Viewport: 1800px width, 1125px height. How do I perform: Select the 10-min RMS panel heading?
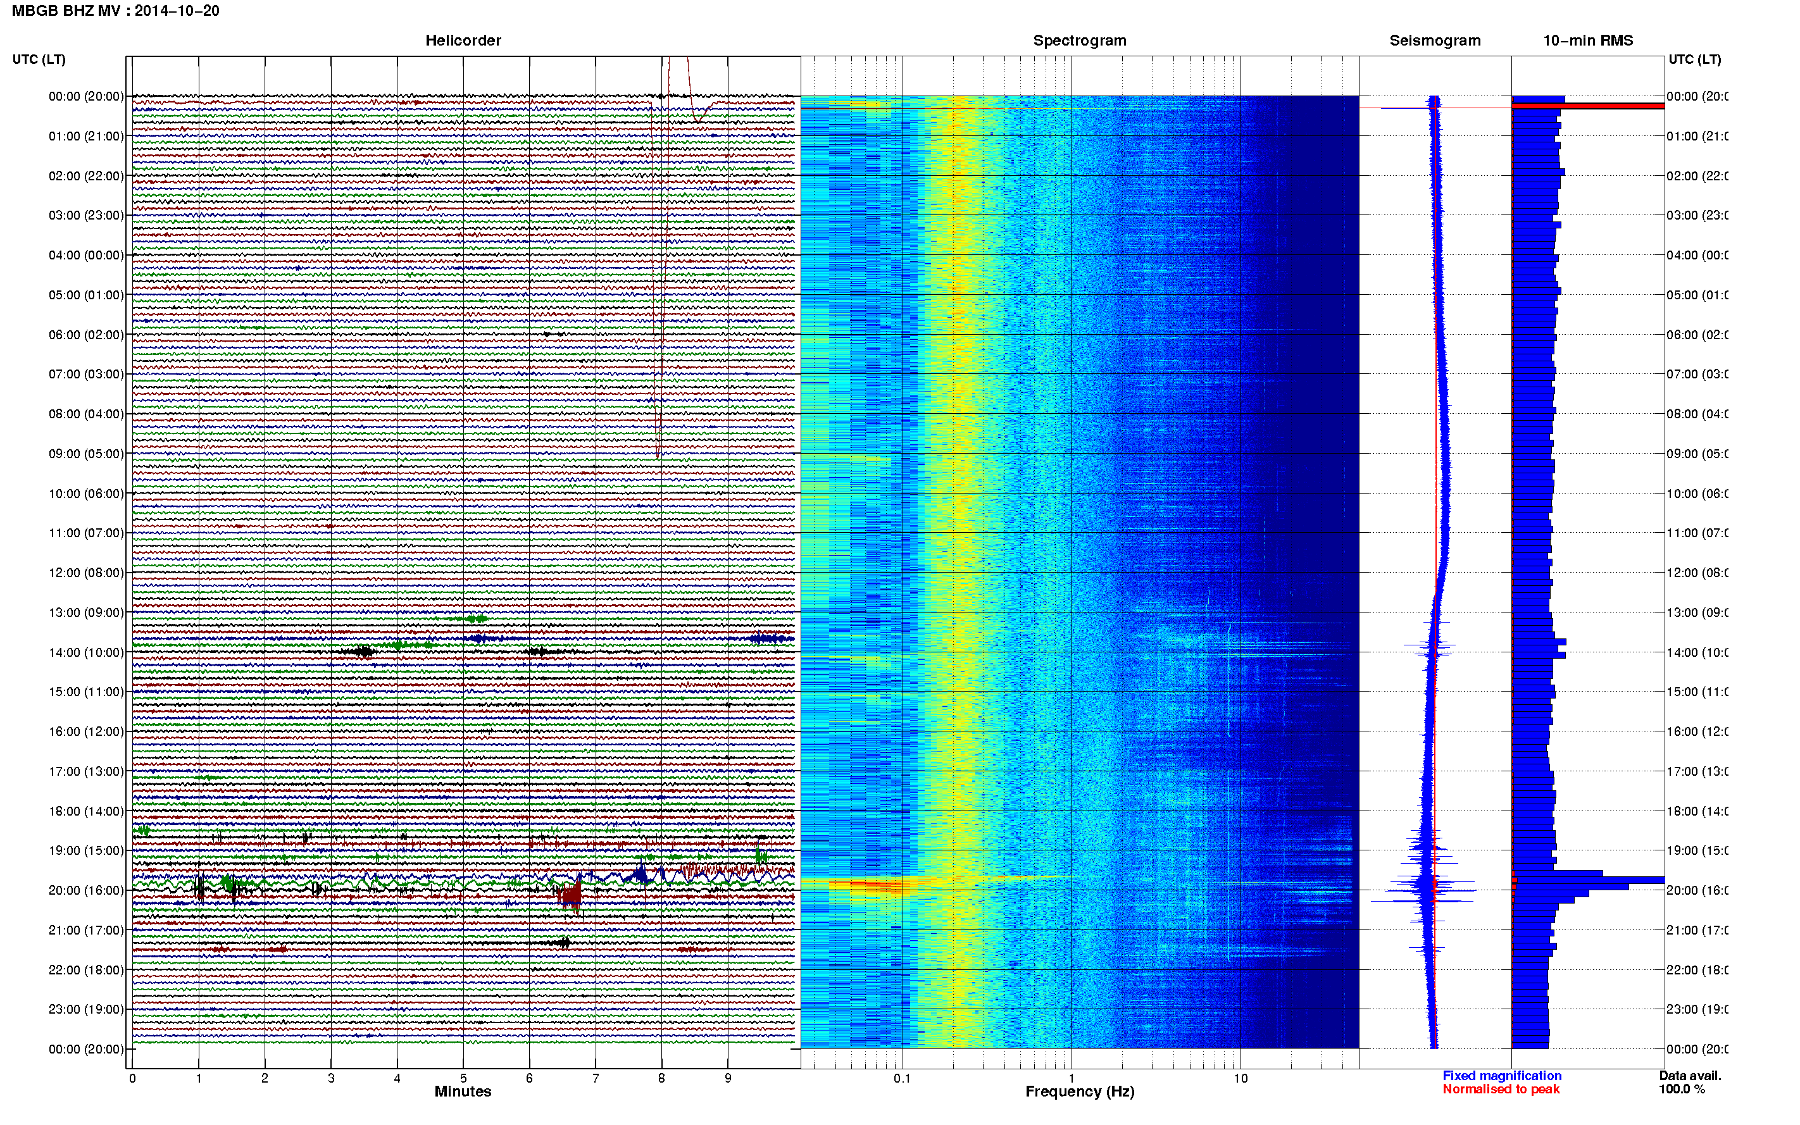[1587, 40]
